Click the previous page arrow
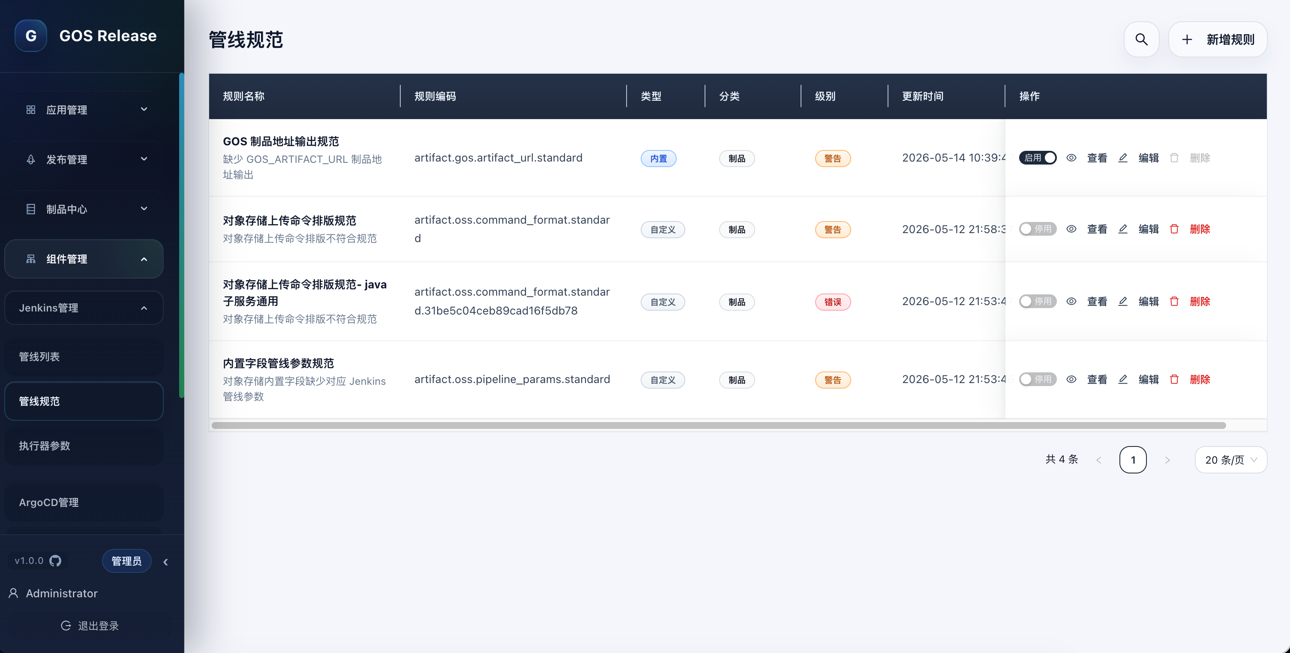This screenshot has height=653, width=1290. coord(1099,460)
